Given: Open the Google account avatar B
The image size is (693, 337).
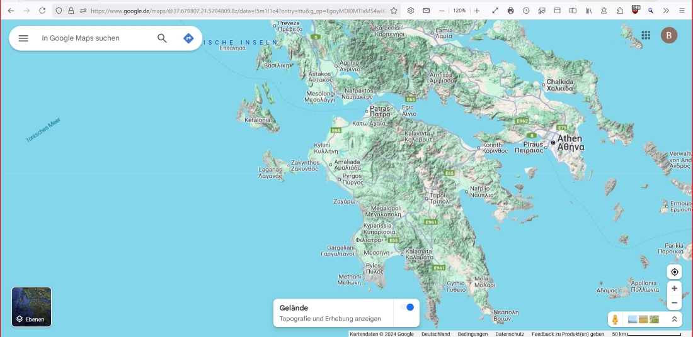Looking at the screenshot, I should [x=669, y=35].
